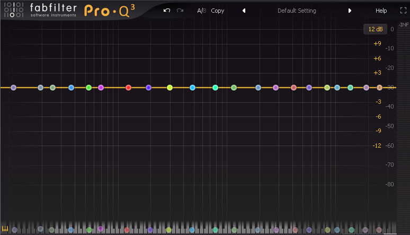The image size is (410, 235).
Task: Click the -INF output level readout
Action: (x=404, y=24)
